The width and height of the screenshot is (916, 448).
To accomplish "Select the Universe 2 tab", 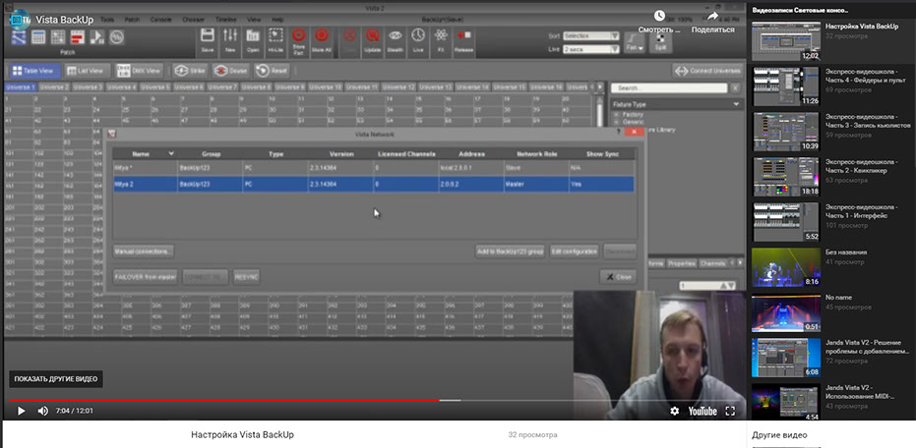I will [x=56, y=87].
